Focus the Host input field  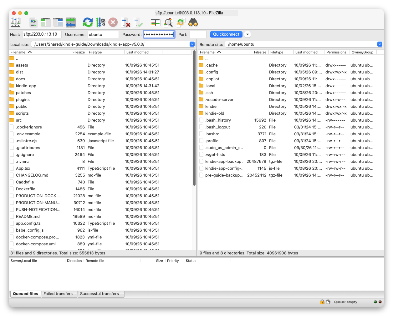tap(42, 34)
